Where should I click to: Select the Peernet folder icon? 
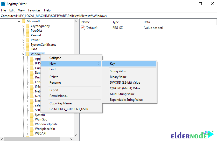coord(28,35)
